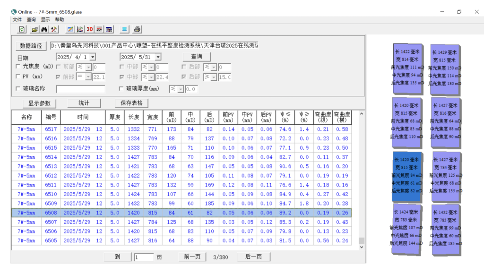Click the blue horizontal lines list icon
Viewport: 484px width, 265px height.
[x=124, y=29]
